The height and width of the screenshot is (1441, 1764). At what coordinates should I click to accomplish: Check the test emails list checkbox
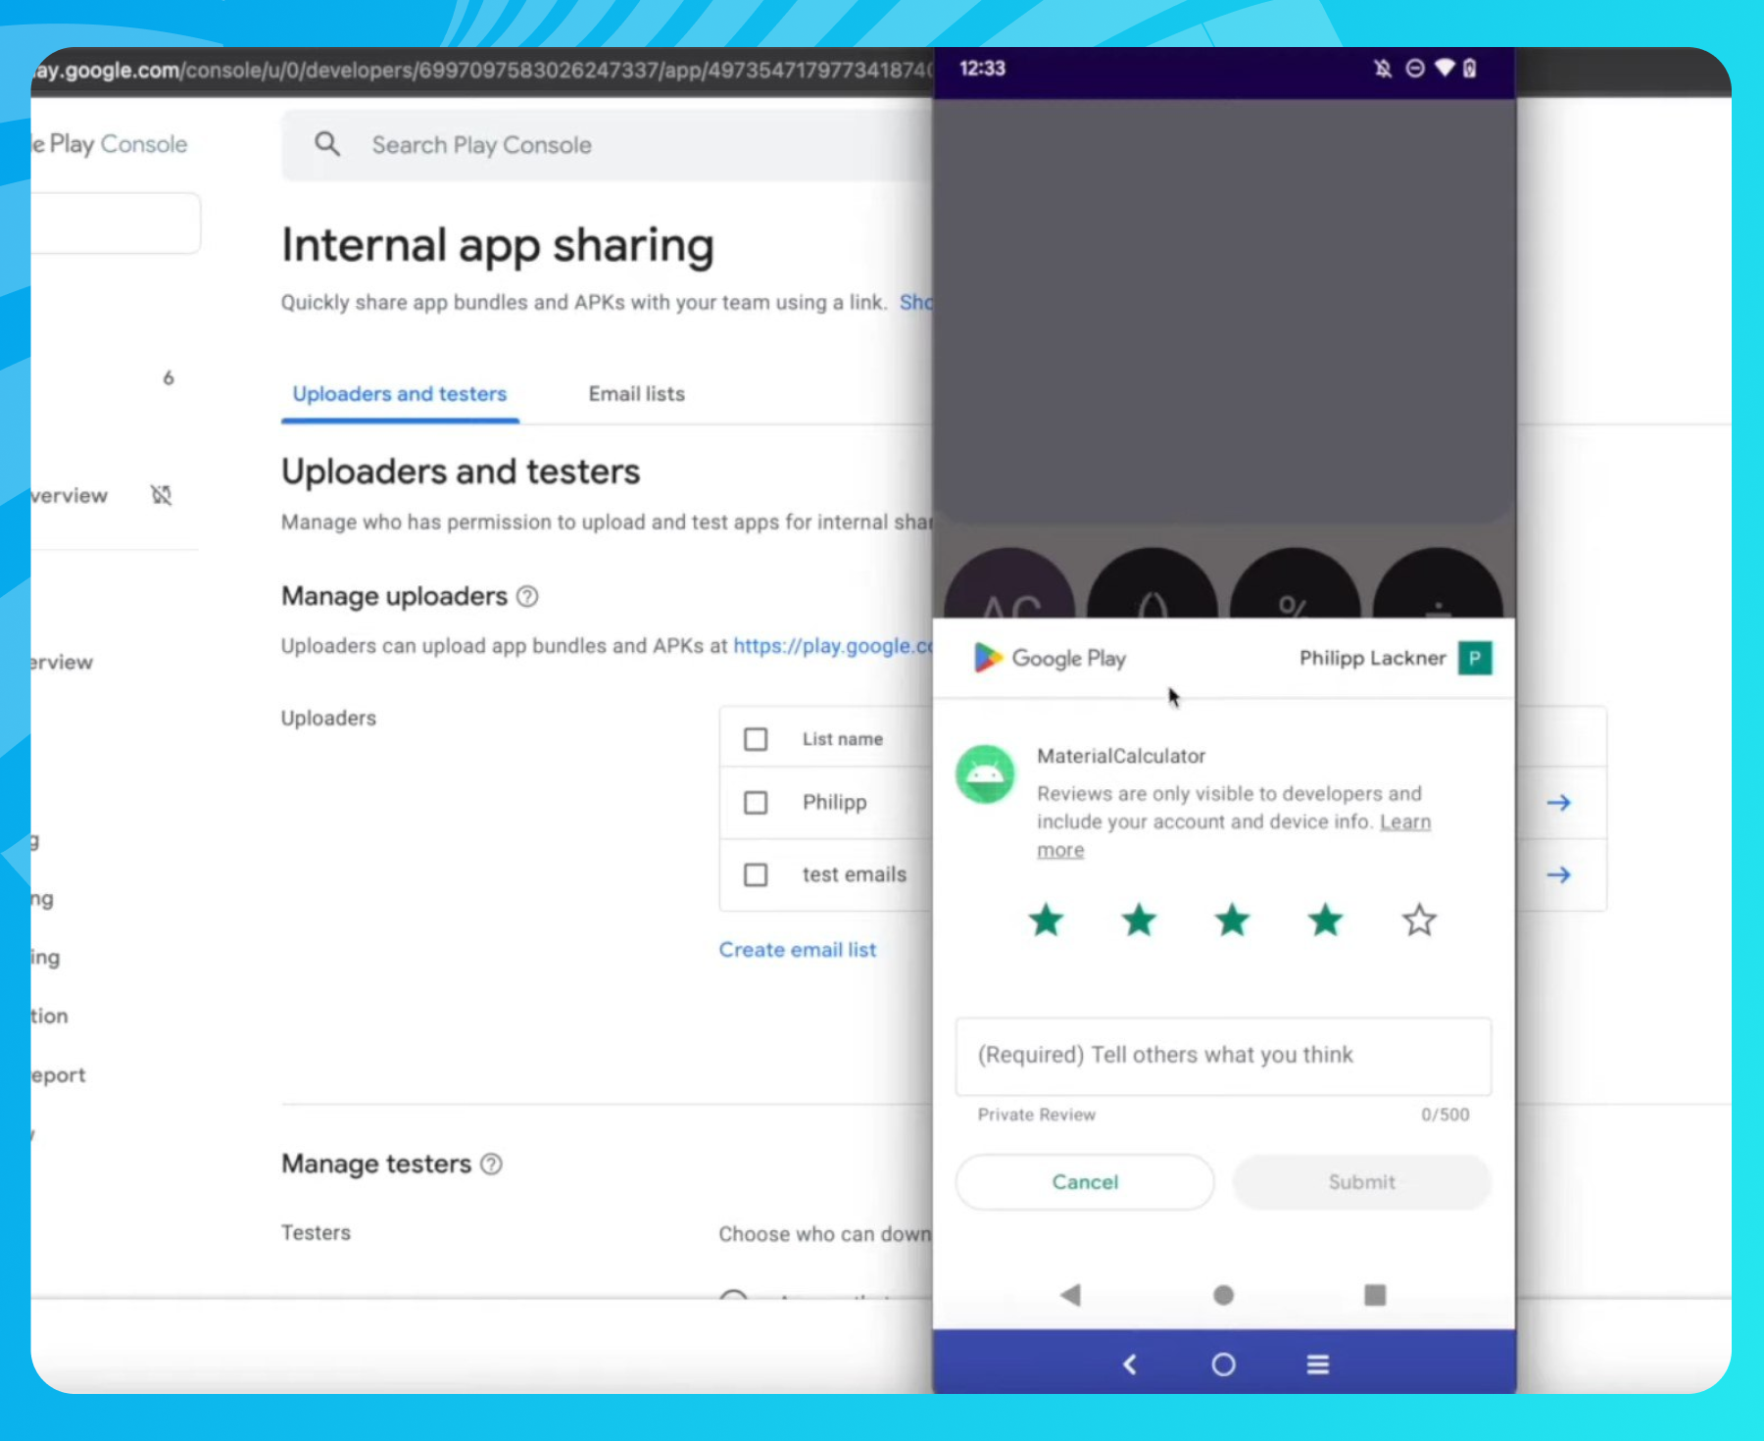[756, 874]
